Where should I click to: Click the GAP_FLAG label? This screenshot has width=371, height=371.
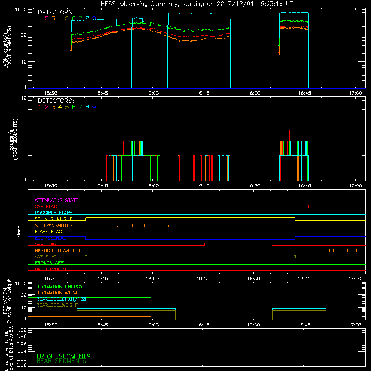point(45,206)
